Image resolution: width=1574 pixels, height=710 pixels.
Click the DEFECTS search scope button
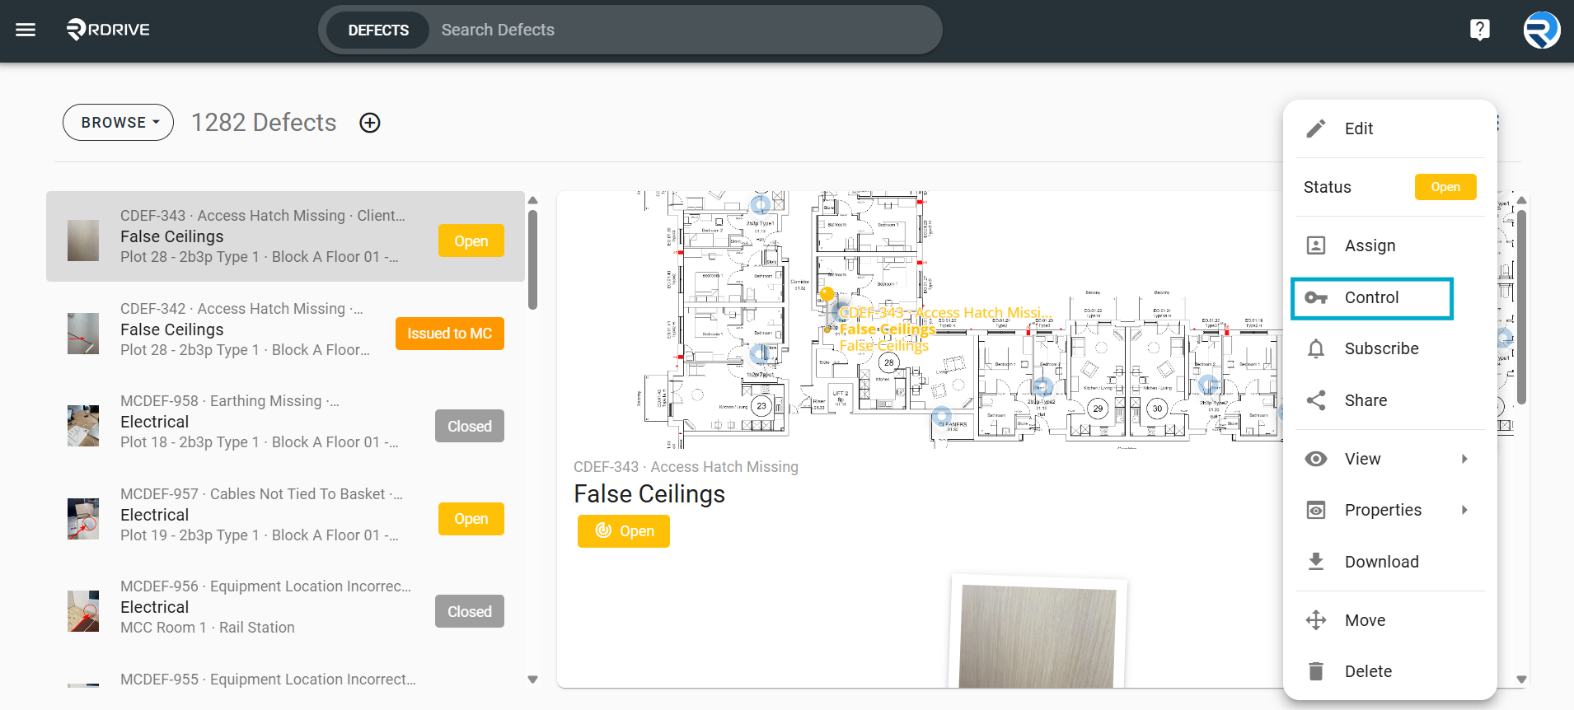click(378, 30)
